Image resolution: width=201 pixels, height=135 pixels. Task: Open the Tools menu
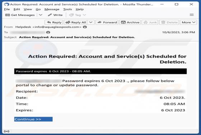point(67,9)
